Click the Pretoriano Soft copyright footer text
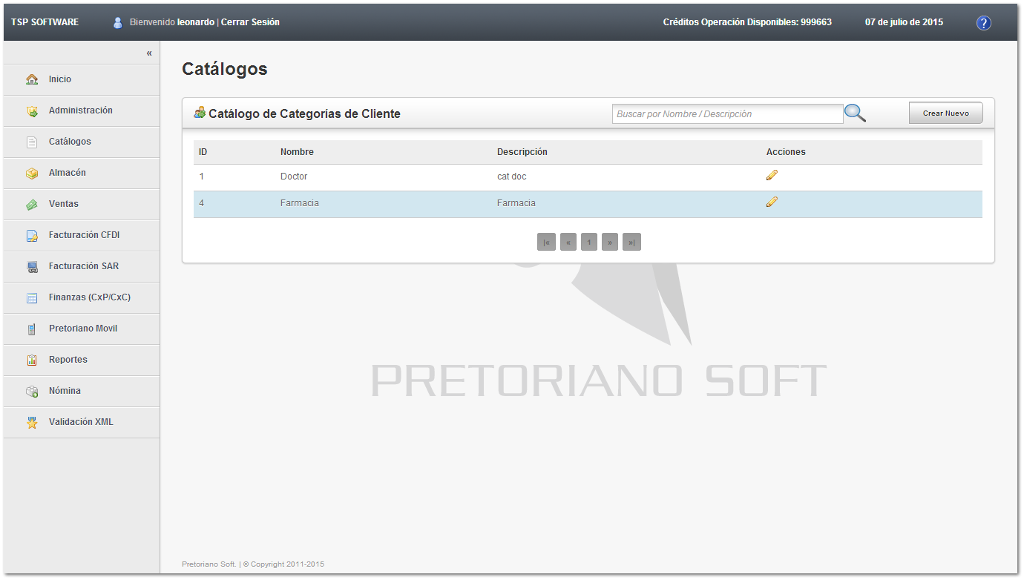 (x=253, y=564)
